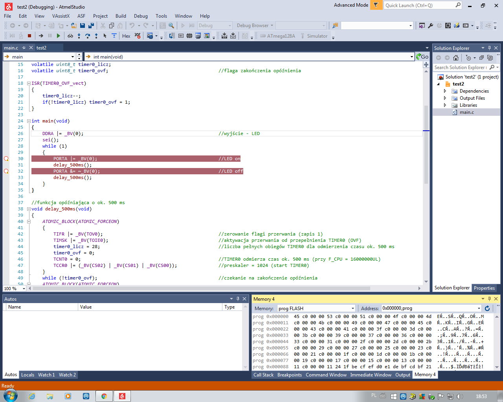Click the Home icon in Solution Explorer
Viewport: 503px width, 402px height.
tap(456, 58)
